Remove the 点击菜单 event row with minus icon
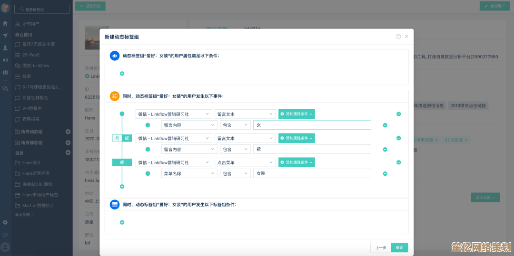The image size is (514, 256). [x=398, y=162]
